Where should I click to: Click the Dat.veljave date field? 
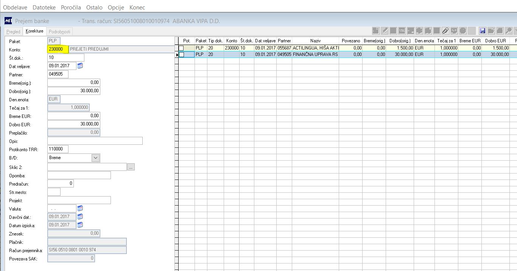point(62,66)
